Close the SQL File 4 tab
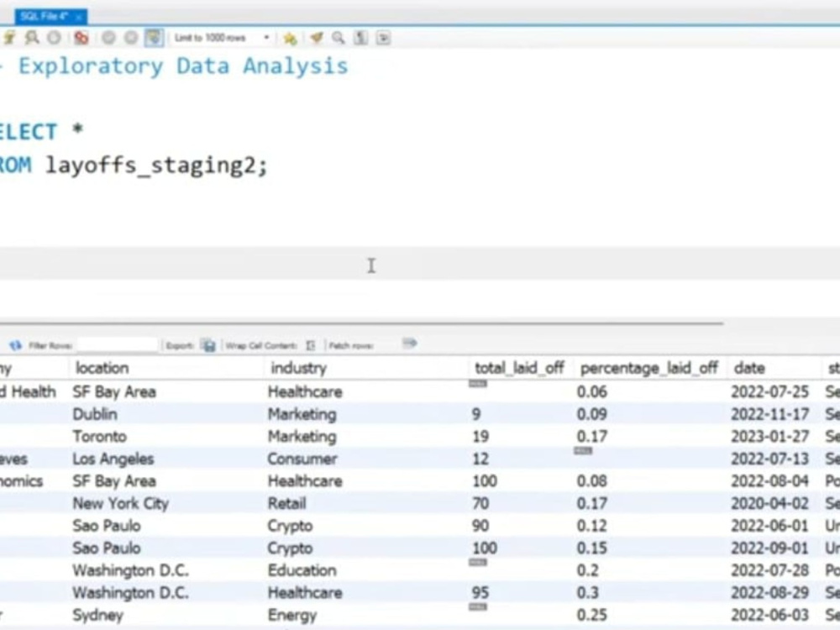Screen dimensions: 840x630 click(79, 17)
